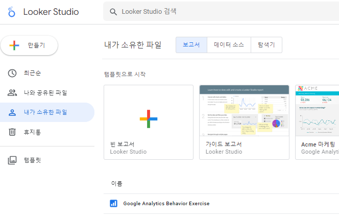Click the gallery icon beside 템플릿

12,160
